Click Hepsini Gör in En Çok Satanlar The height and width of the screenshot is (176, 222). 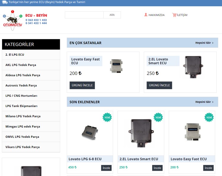pyautogui.click(x=204, y=43)
